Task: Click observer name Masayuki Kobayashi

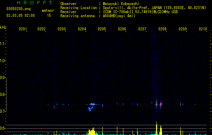Action: point(121,4)
